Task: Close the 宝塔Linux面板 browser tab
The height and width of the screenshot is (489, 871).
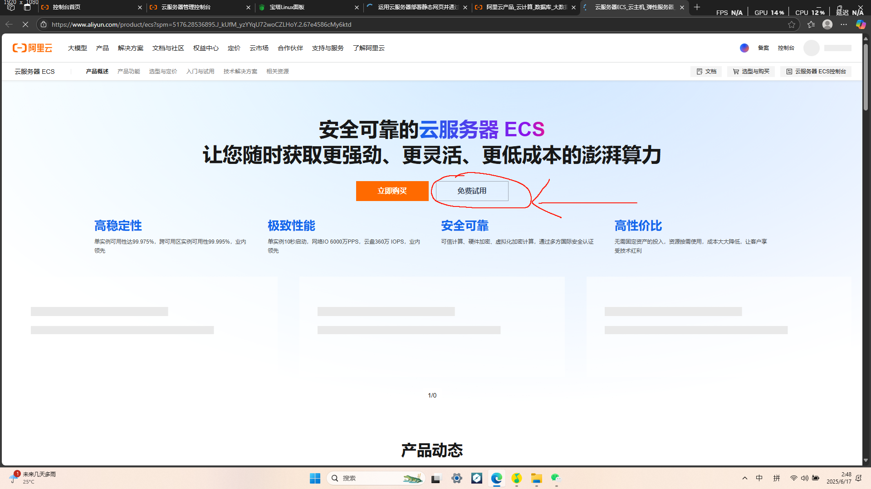Action: point(357,7)
